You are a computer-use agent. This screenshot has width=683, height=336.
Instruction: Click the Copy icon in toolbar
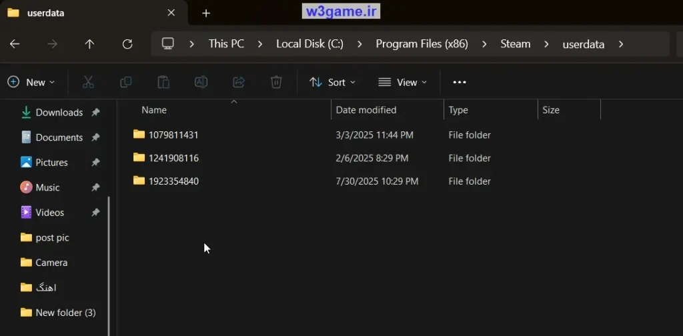click(x=126, y=82)
